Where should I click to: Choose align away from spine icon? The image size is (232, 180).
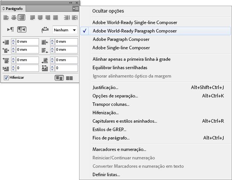point(75,18)
